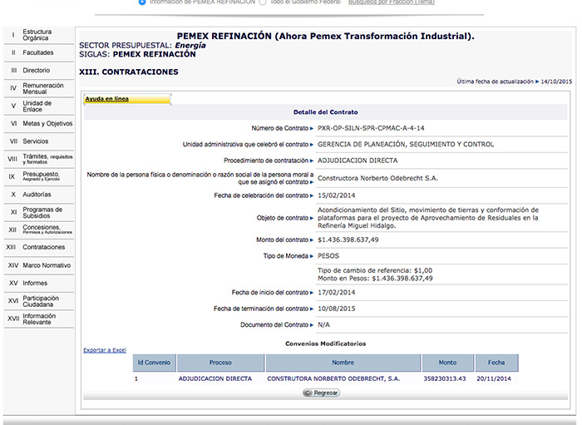Click the Regresar button
The height and width of the screenshot is (425, 582).
pyautogui.click(x=321, y=393)
